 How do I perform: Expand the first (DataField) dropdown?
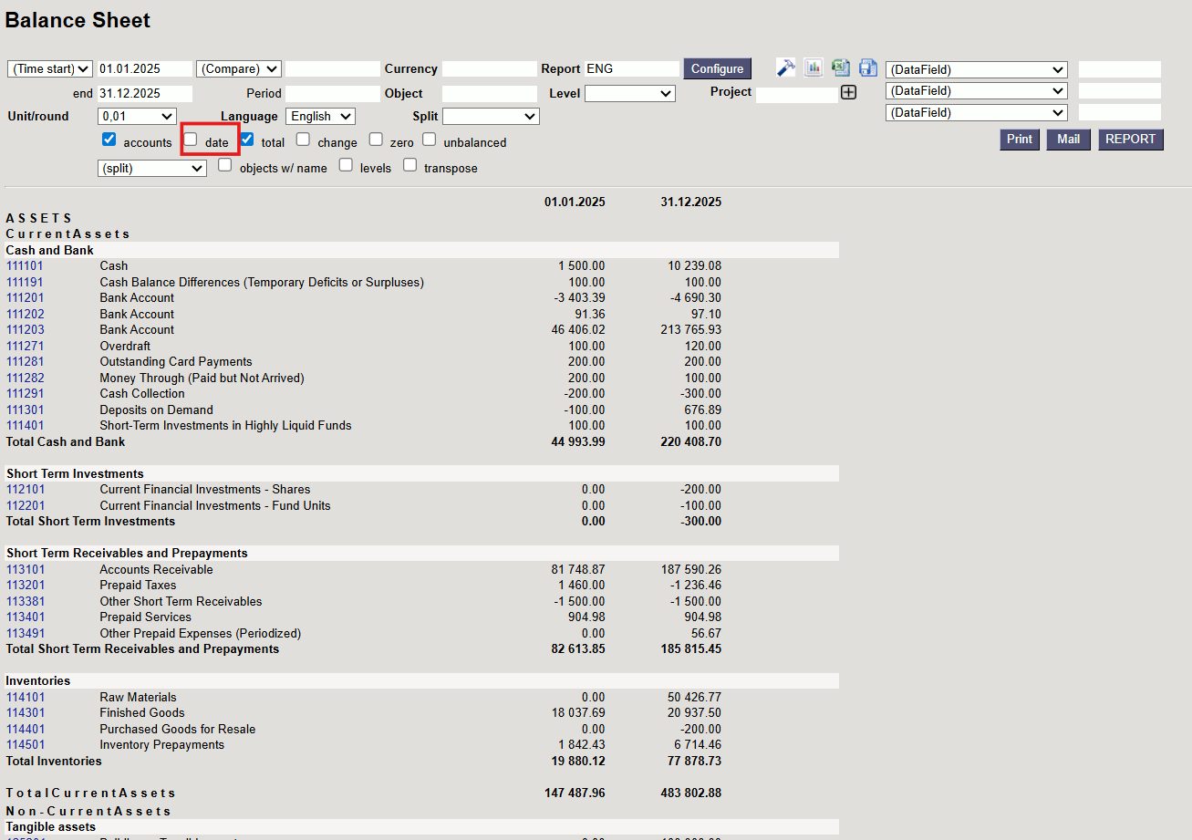tap(976, 69)
